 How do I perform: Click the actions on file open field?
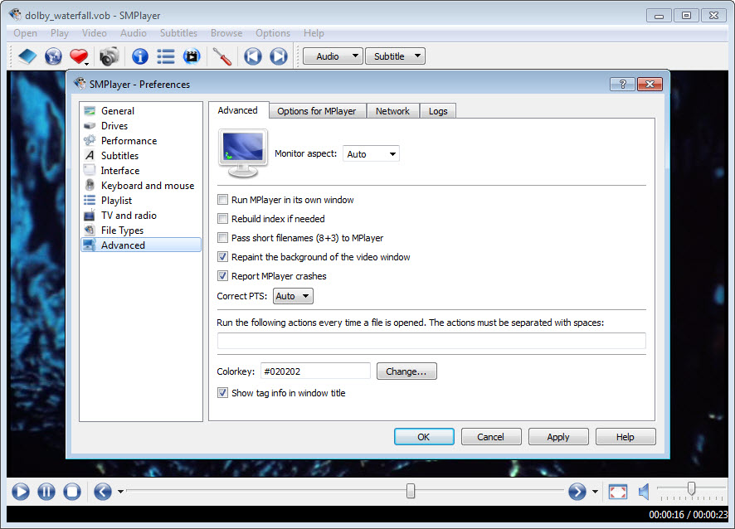[x=431, y=341]
